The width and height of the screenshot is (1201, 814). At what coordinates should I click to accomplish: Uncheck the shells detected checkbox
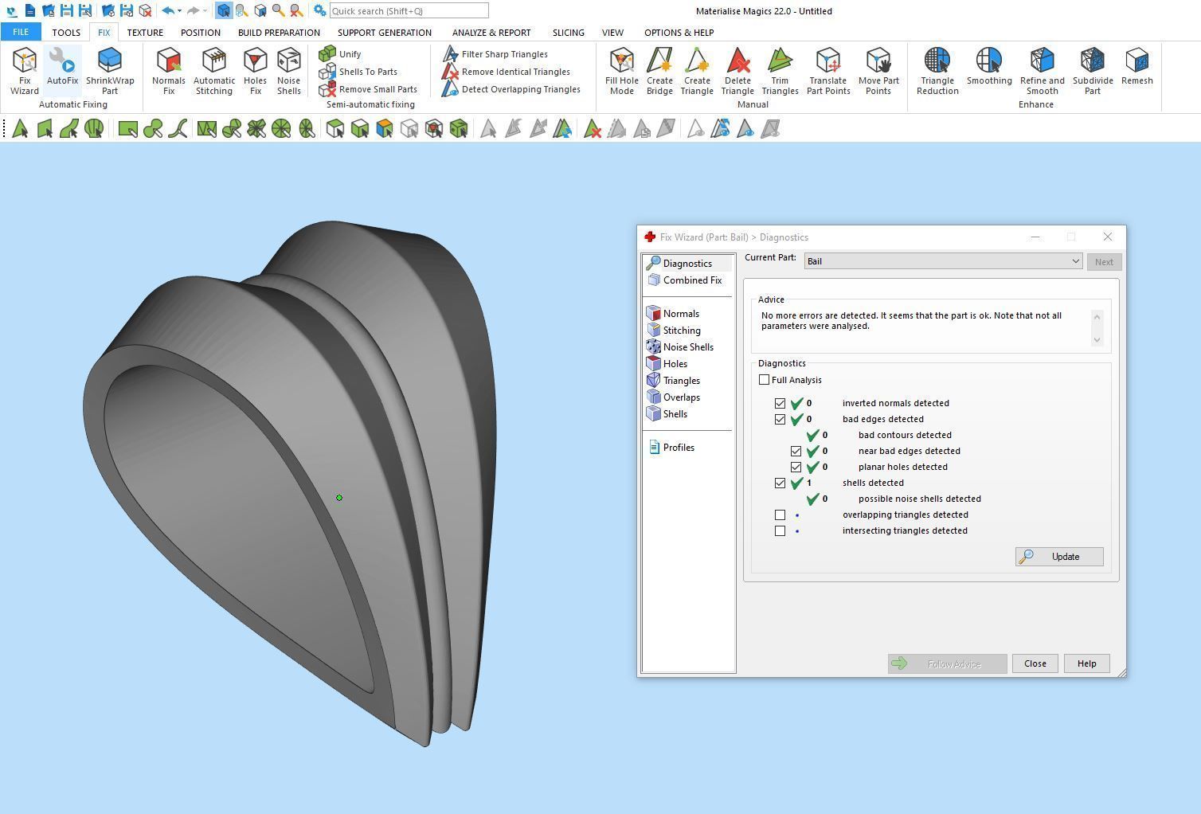pyautogui.click(x=780, y=483)
